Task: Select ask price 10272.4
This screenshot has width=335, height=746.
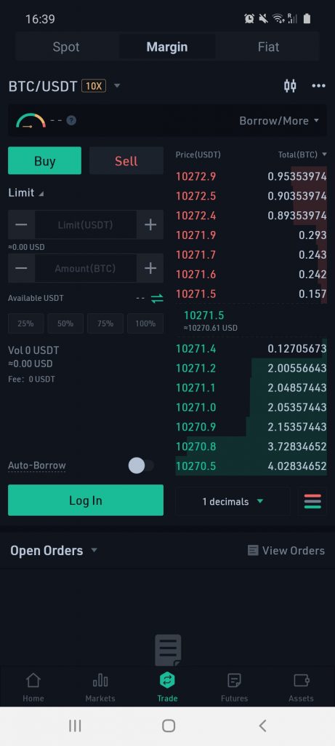Action: tap(196, 216)
